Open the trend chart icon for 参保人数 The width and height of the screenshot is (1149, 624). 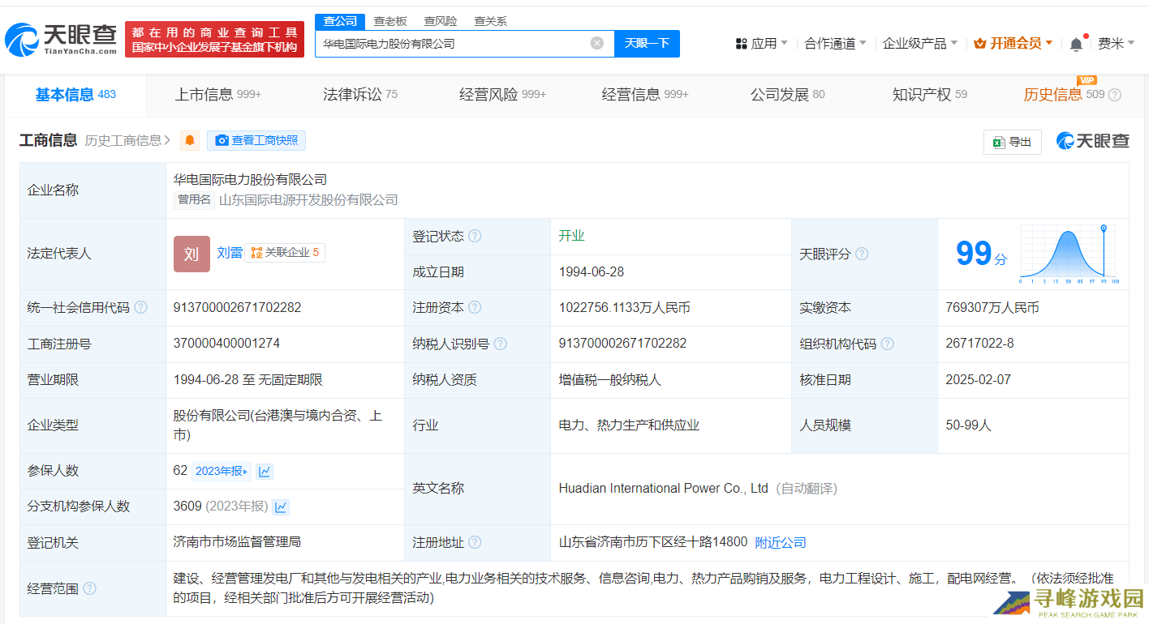click(x=265, y=471)
